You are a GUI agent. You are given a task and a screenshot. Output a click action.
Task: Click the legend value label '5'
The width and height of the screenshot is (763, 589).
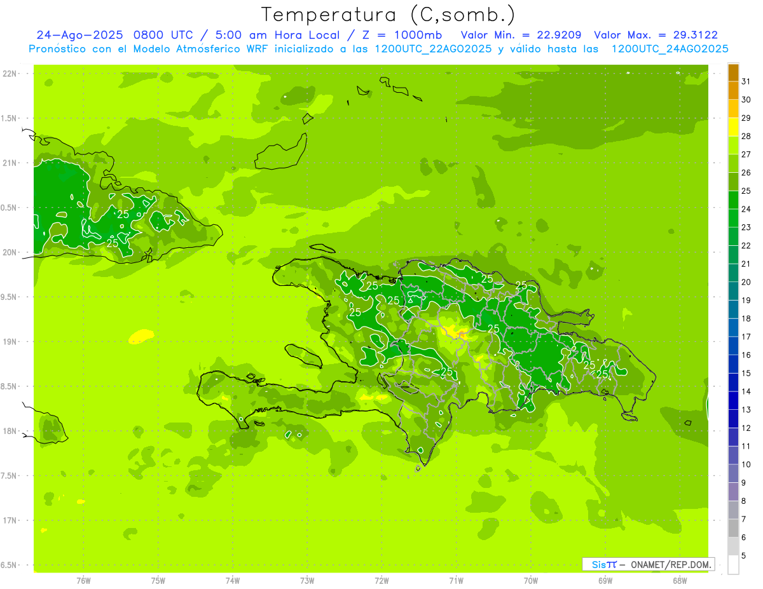[x=745, y=556]
